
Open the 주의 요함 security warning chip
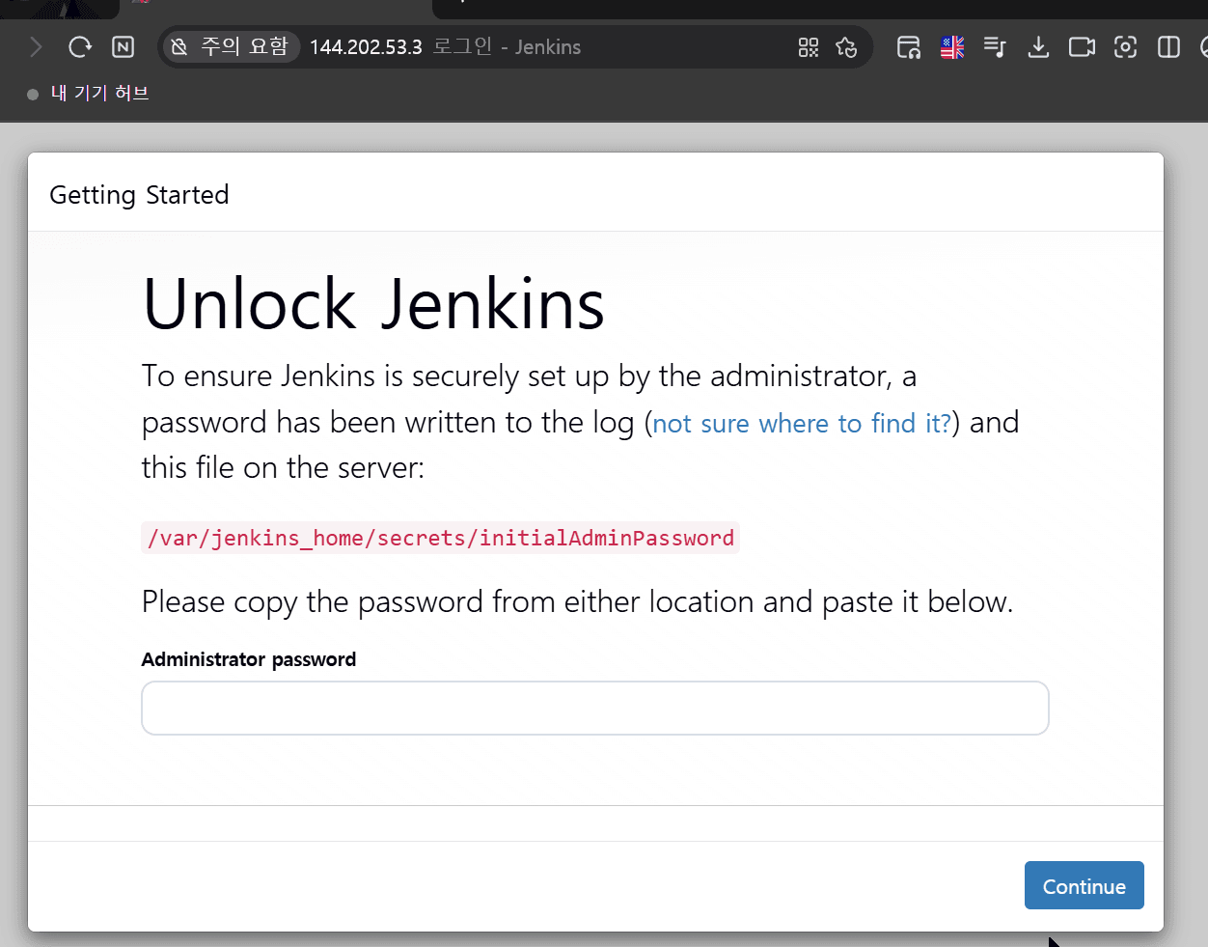tap(231, 46)
